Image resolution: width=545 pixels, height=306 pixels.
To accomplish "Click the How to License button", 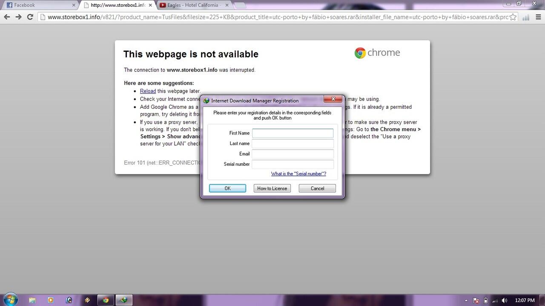I will [272, 188].
